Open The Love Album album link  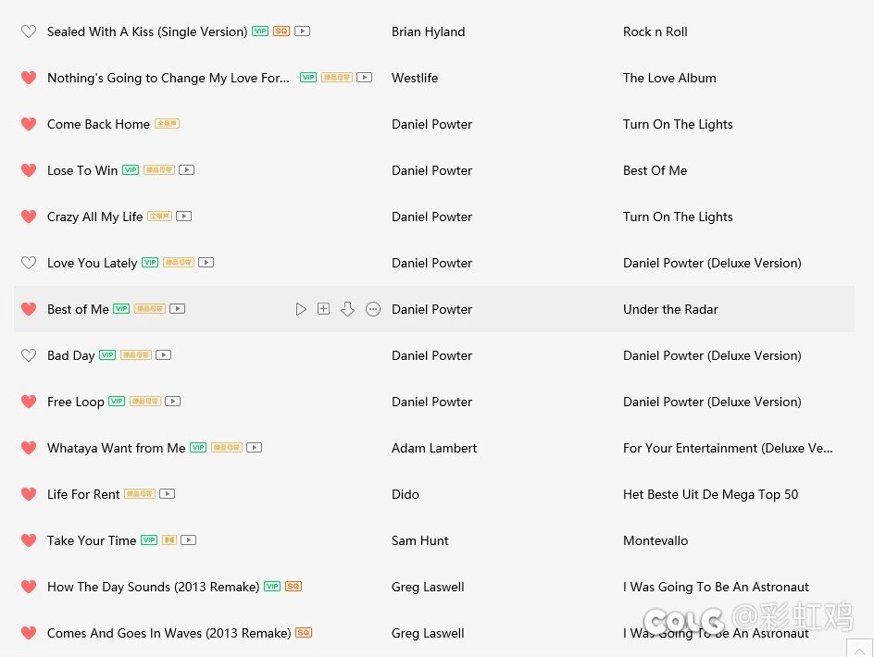point(669,78)
